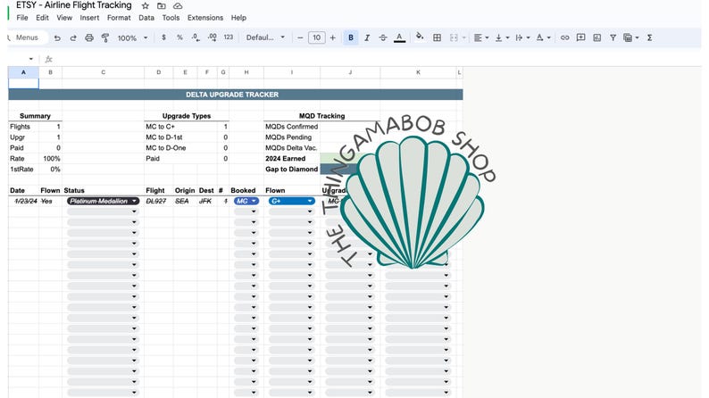The width and height of the screenshot is (709, 398).
Task: Open the Tools menu
Action: [171, 18]
